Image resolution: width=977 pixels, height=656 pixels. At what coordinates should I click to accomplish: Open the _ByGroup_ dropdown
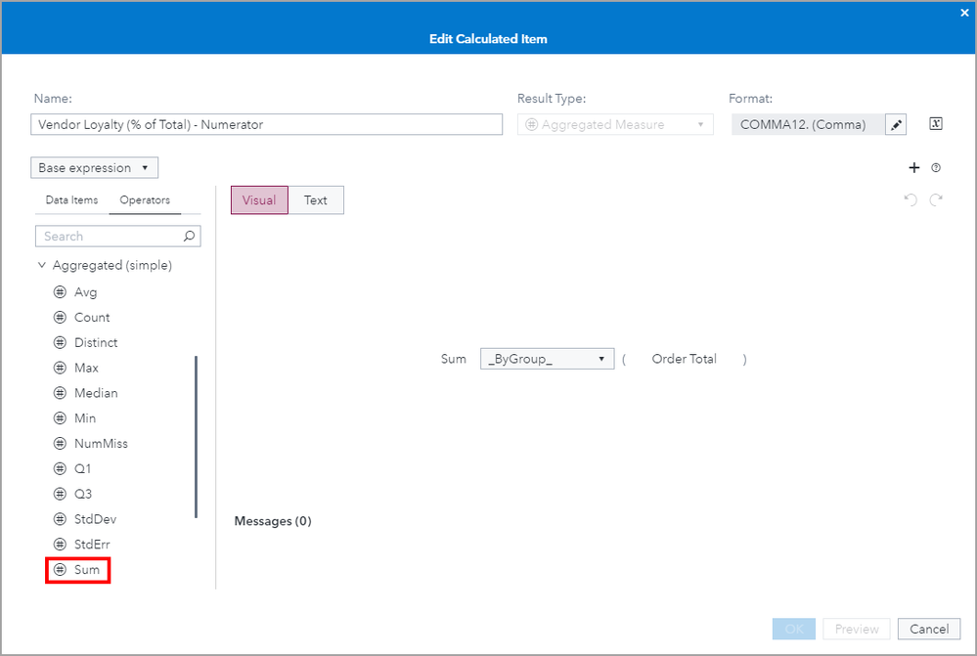coord(547,359)
